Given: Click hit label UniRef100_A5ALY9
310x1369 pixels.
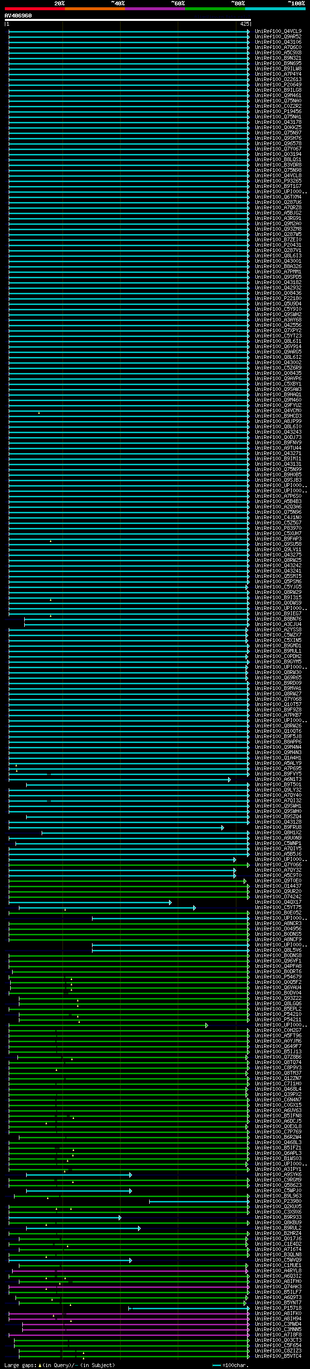Looking at the screenshot, I should click(278, 763).
